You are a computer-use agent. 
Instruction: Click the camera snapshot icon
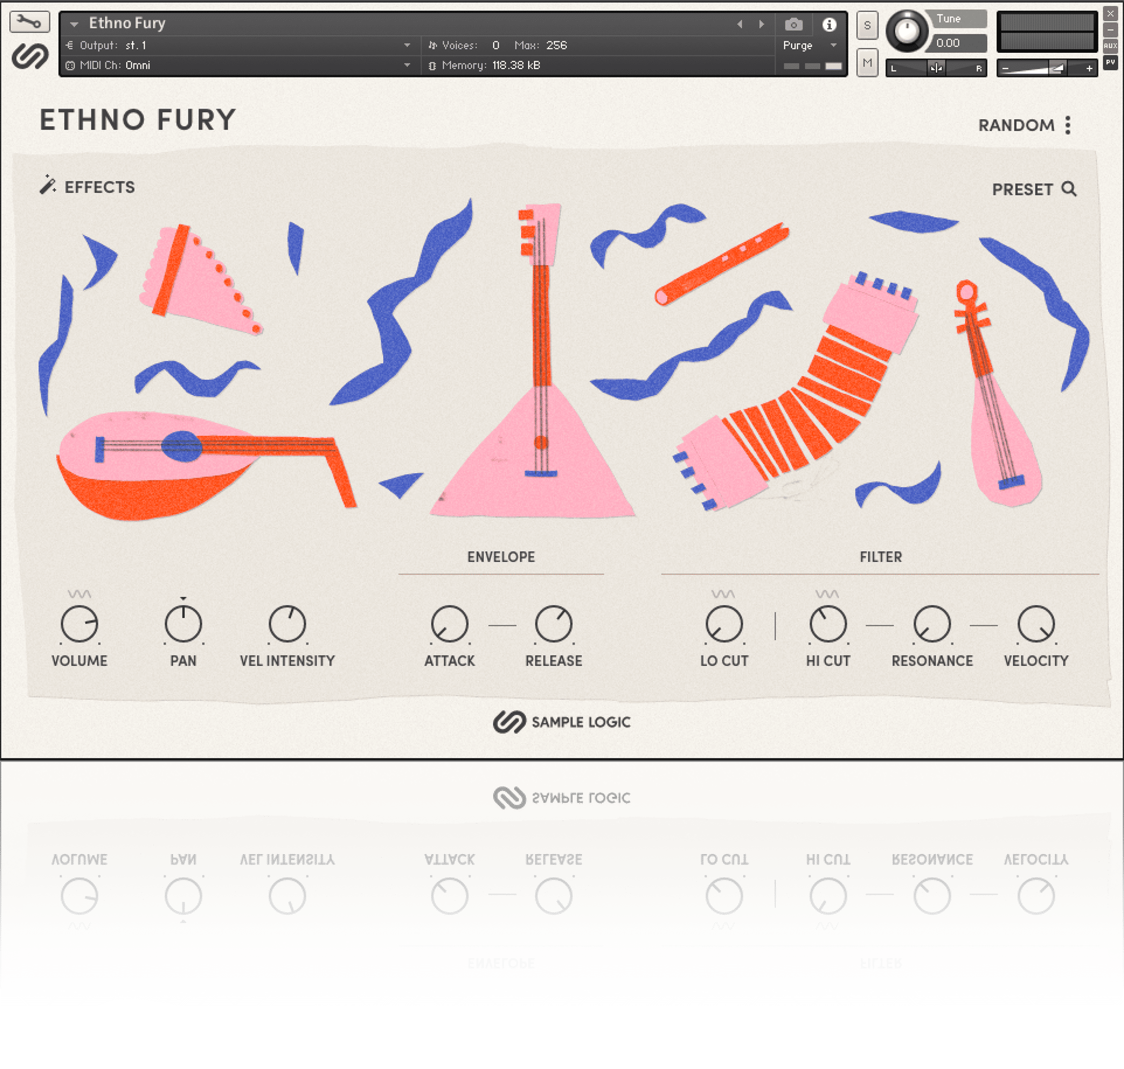[x=793, y=25]
